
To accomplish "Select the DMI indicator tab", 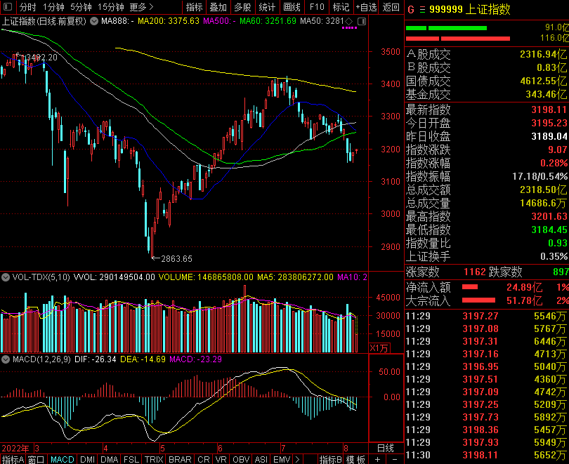I will point(87,460).
